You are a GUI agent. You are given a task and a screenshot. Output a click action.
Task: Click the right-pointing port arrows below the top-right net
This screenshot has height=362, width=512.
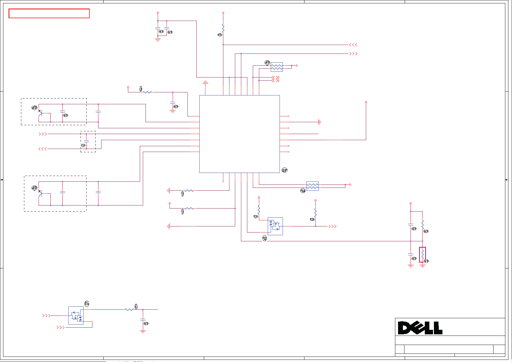pyautogui.click(x=353, y=53)
